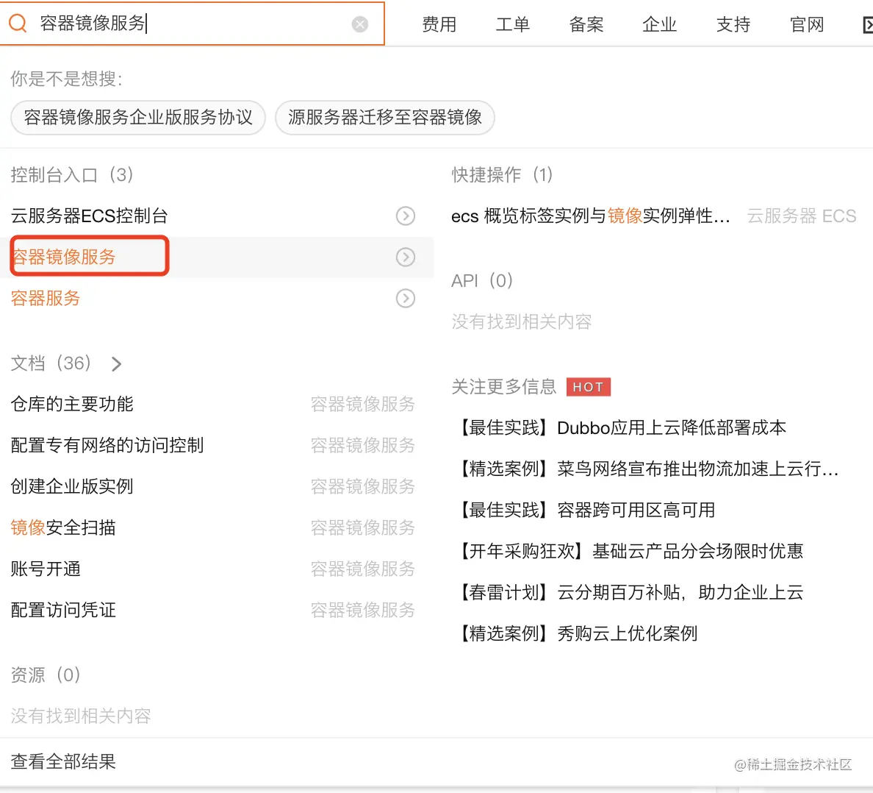
Task: Open the 备案 menu
Action: (x=586, y=24)
